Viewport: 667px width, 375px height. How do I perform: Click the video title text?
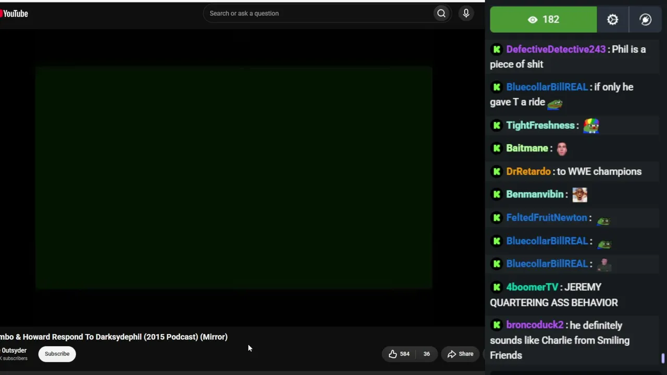coord(114,337)
